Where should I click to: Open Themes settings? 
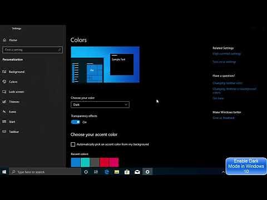point(11,102)
